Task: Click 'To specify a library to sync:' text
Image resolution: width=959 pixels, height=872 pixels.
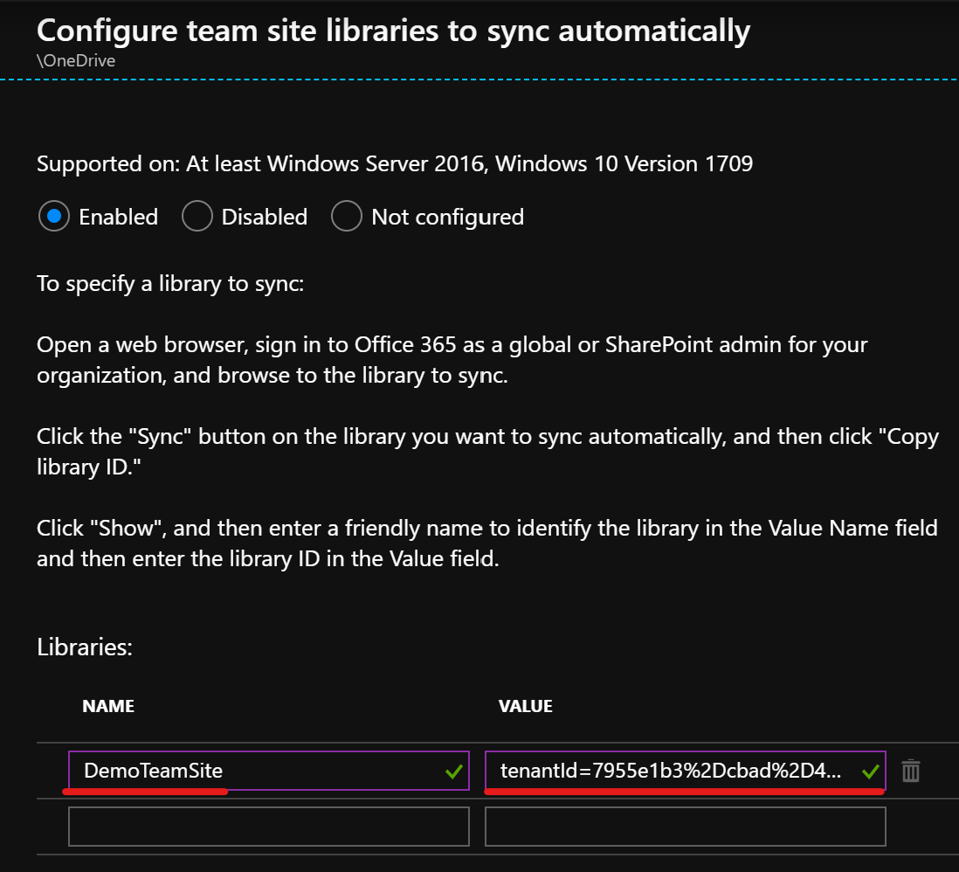Action: (x=170, y=284)
